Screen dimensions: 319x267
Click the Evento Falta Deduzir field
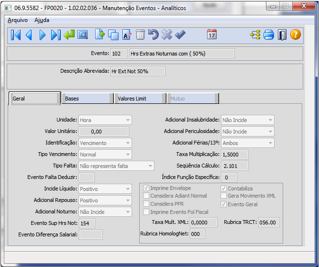tap(87, 177)
